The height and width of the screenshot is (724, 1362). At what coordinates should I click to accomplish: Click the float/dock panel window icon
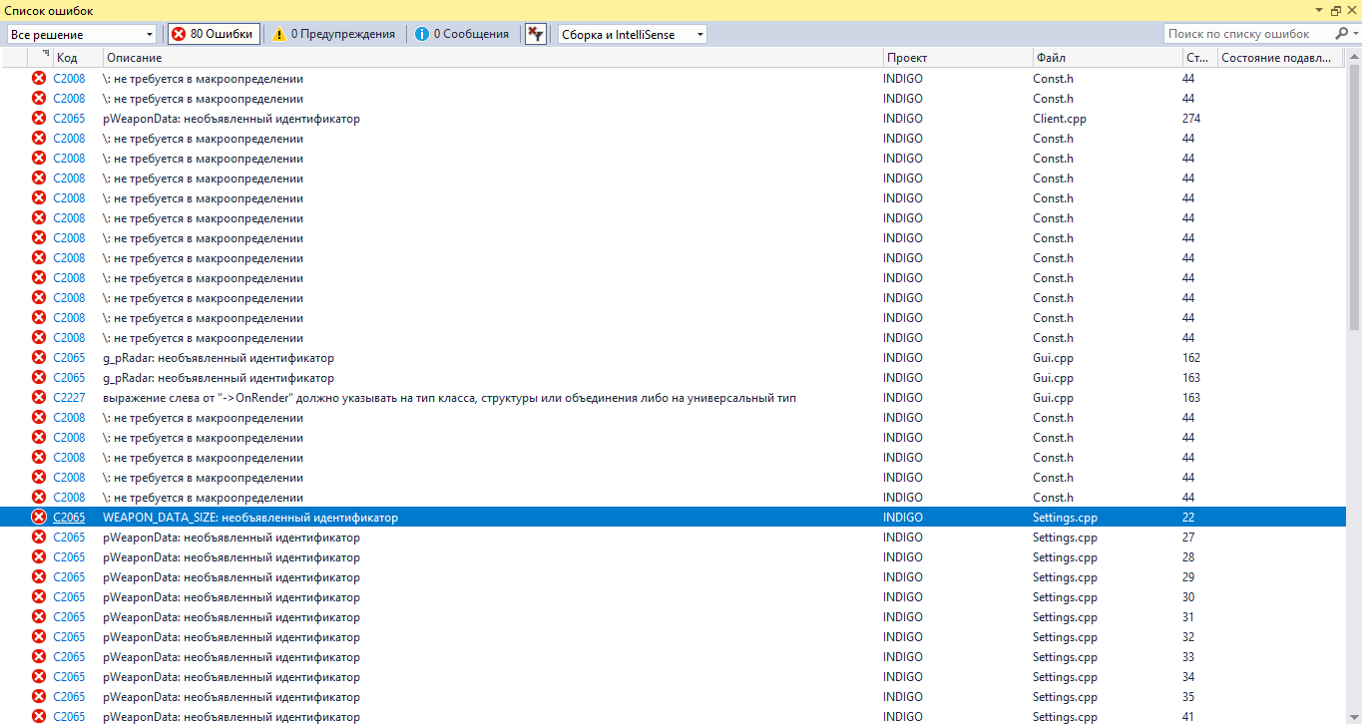click(x=1336, y=10)
